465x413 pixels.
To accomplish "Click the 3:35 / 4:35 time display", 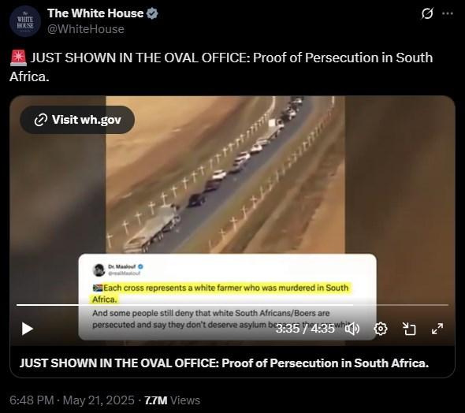I will 305,329.
